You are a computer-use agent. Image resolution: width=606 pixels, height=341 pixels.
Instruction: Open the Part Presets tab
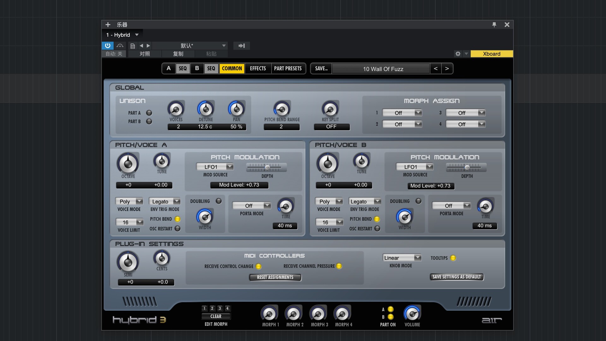(x=288, y=69)
